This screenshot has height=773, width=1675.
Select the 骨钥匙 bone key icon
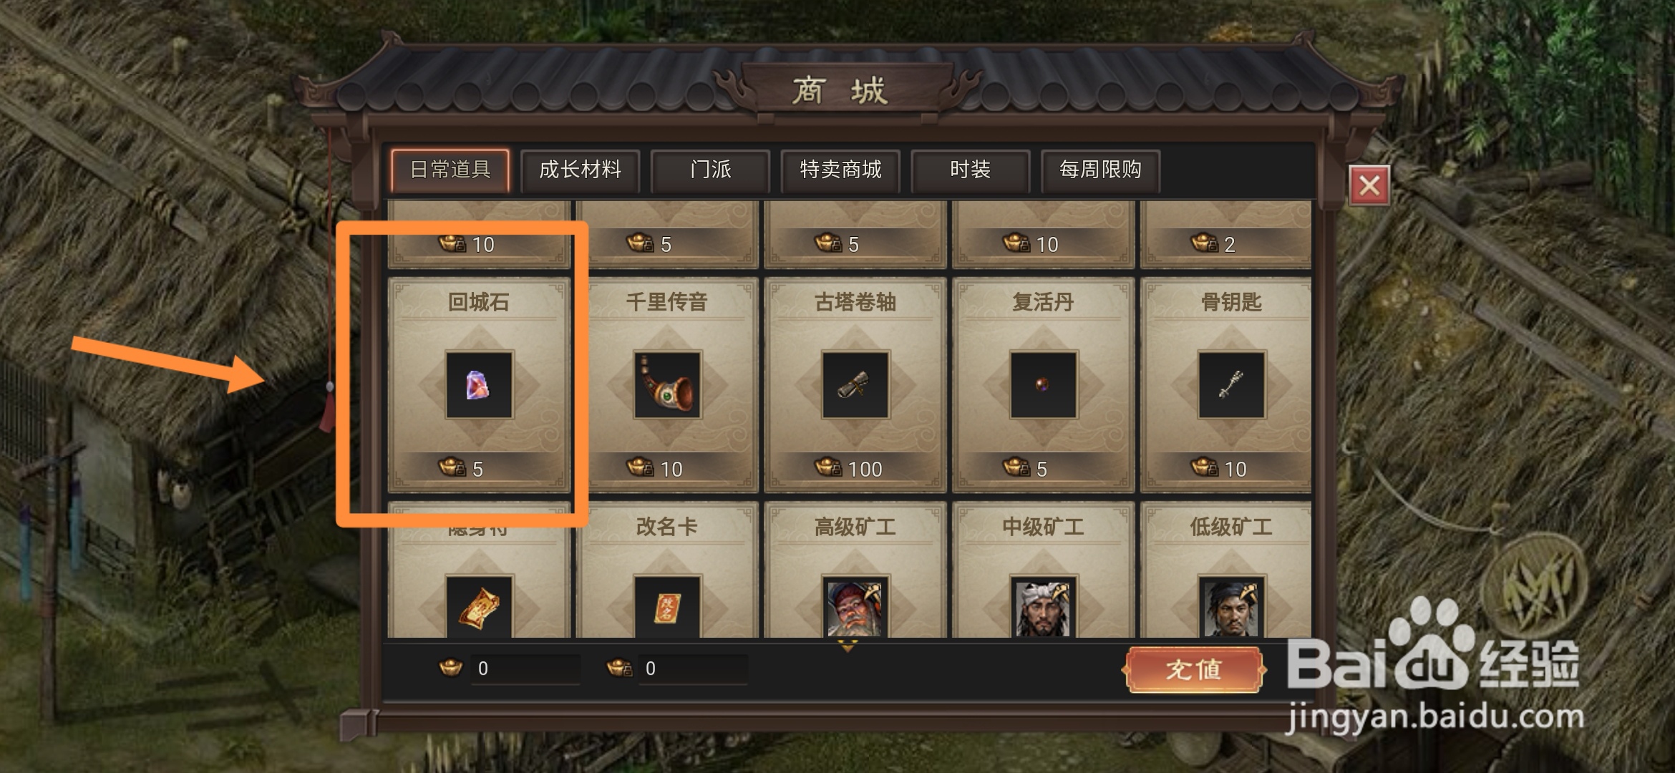1231,385
